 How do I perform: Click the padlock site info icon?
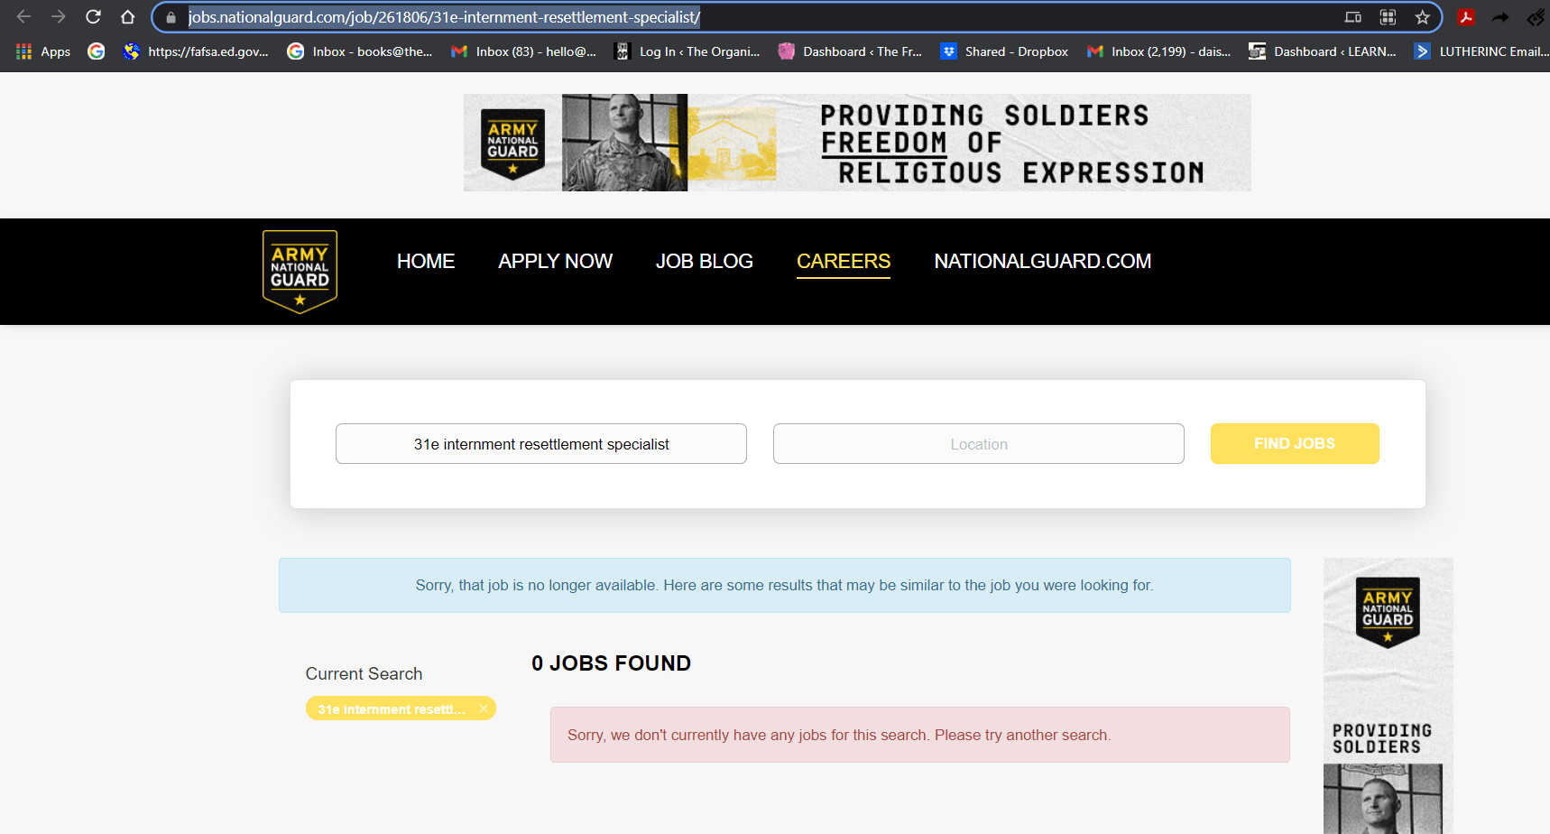point(171,17)
